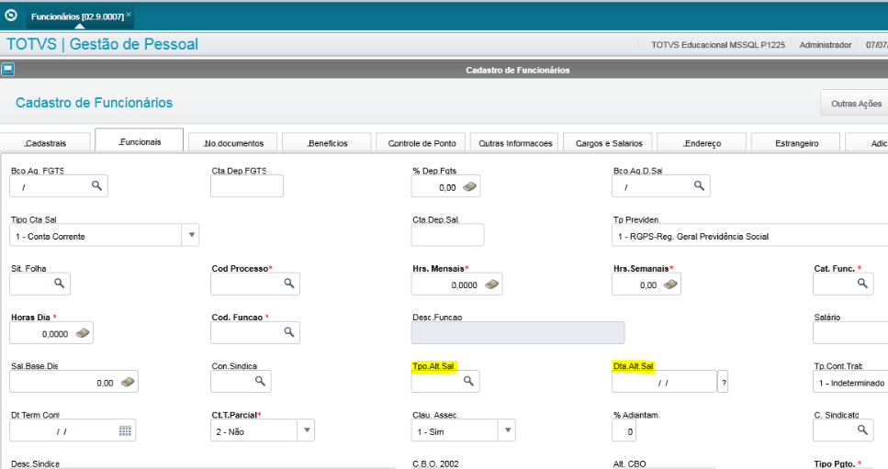Open the No.documentos tab

pos(233,143)
